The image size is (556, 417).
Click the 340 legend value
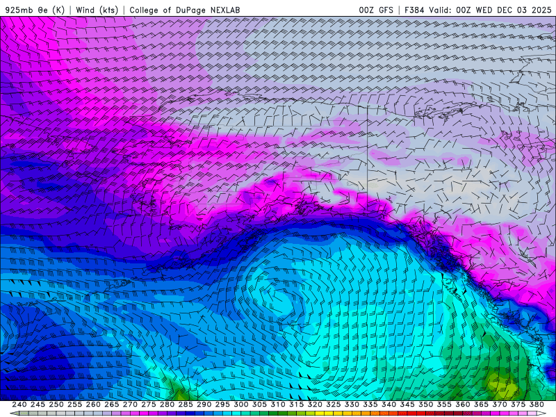(x=389, y=404)
